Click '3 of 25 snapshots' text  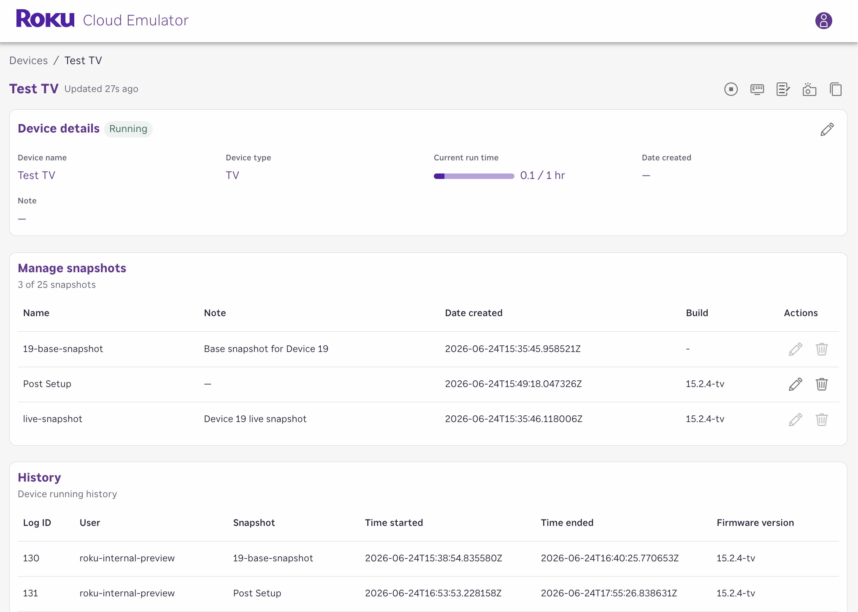[57, 284]
